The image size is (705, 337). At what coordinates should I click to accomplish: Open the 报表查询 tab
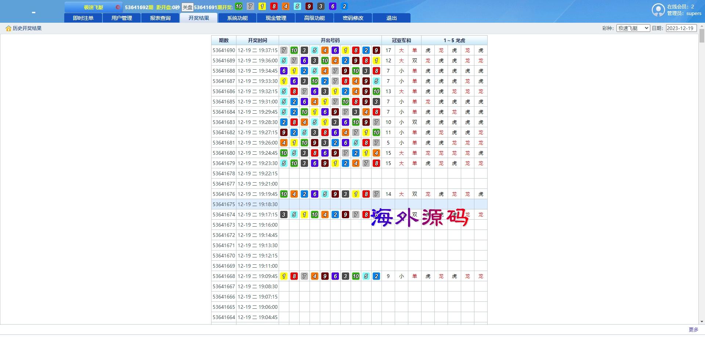click(160, 18)
